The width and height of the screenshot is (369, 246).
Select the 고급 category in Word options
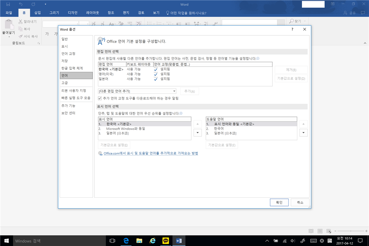coord(76,83)
